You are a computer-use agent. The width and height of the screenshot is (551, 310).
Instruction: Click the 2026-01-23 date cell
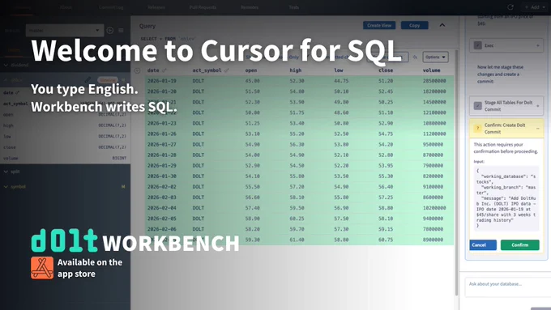pos(161,123)
